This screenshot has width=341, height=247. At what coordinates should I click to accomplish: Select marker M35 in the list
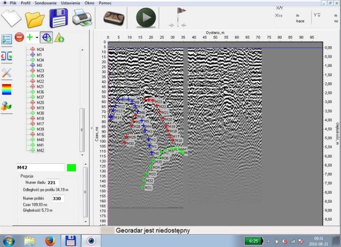coord(40,76)
